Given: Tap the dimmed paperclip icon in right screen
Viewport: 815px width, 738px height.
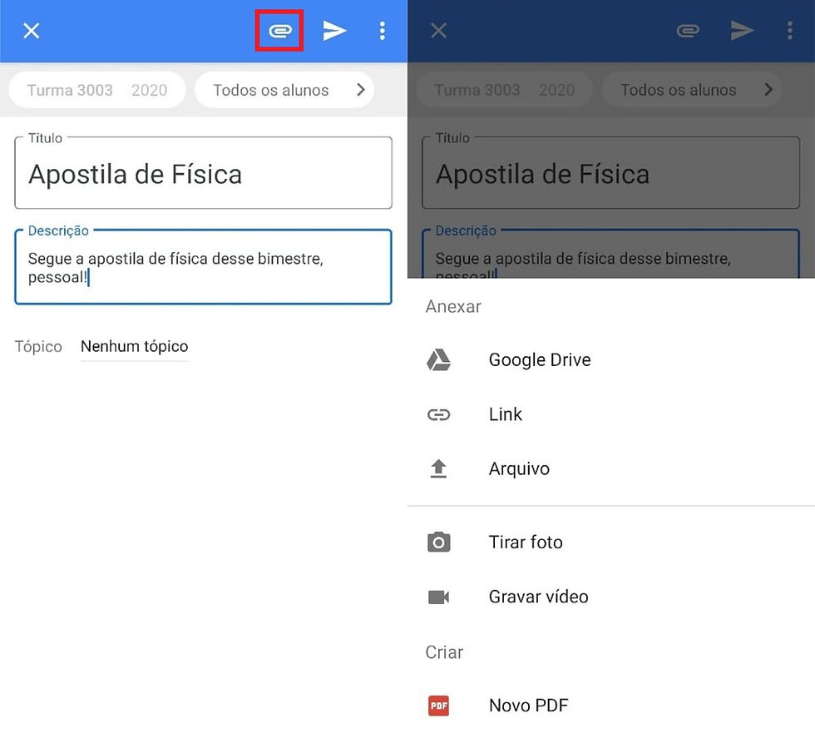Looking at the screenshot, I should click(688, 32).
